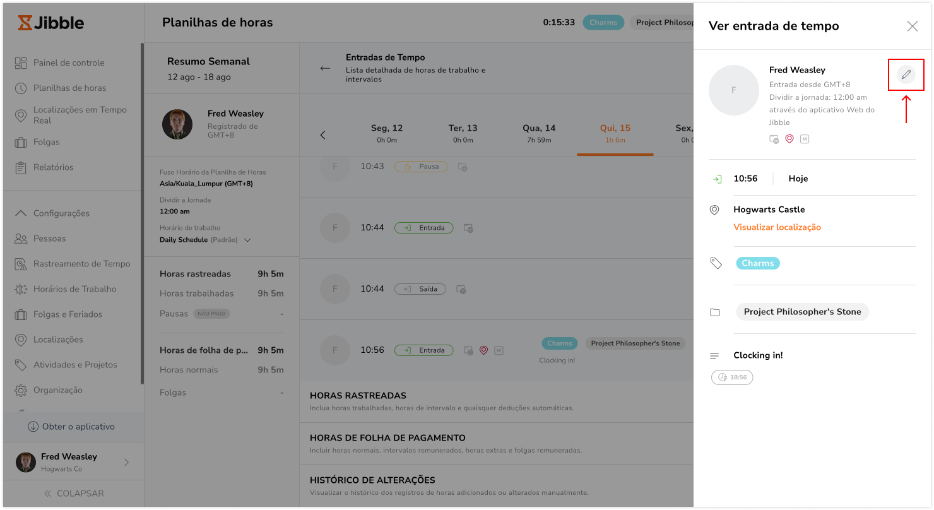Close the Ver entrada de tempo panel
The height and width of the screenshot is (510, 934).
click(x=912, y=27)
